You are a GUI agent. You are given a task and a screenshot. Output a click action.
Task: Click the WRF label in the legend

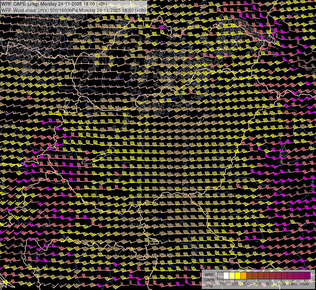[x=209, y=275]
